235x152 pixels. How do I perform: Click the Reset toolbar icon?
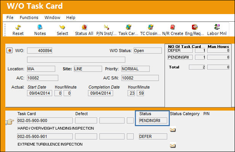(x=18, y=27)
